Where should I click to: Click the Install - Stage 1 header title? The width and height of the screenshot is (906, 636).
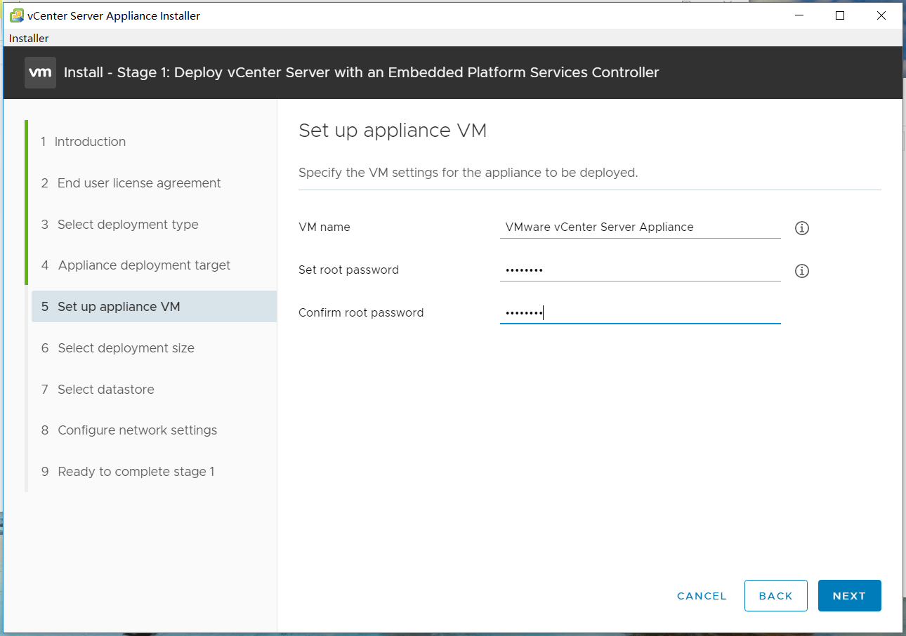(361, 72)
